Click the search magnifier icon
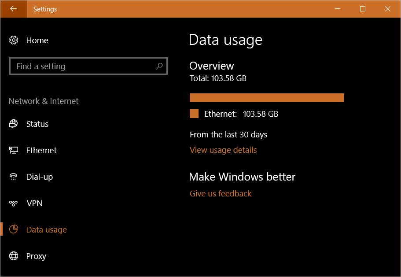This screenshot has height=277, width=401. coord(159,66)
